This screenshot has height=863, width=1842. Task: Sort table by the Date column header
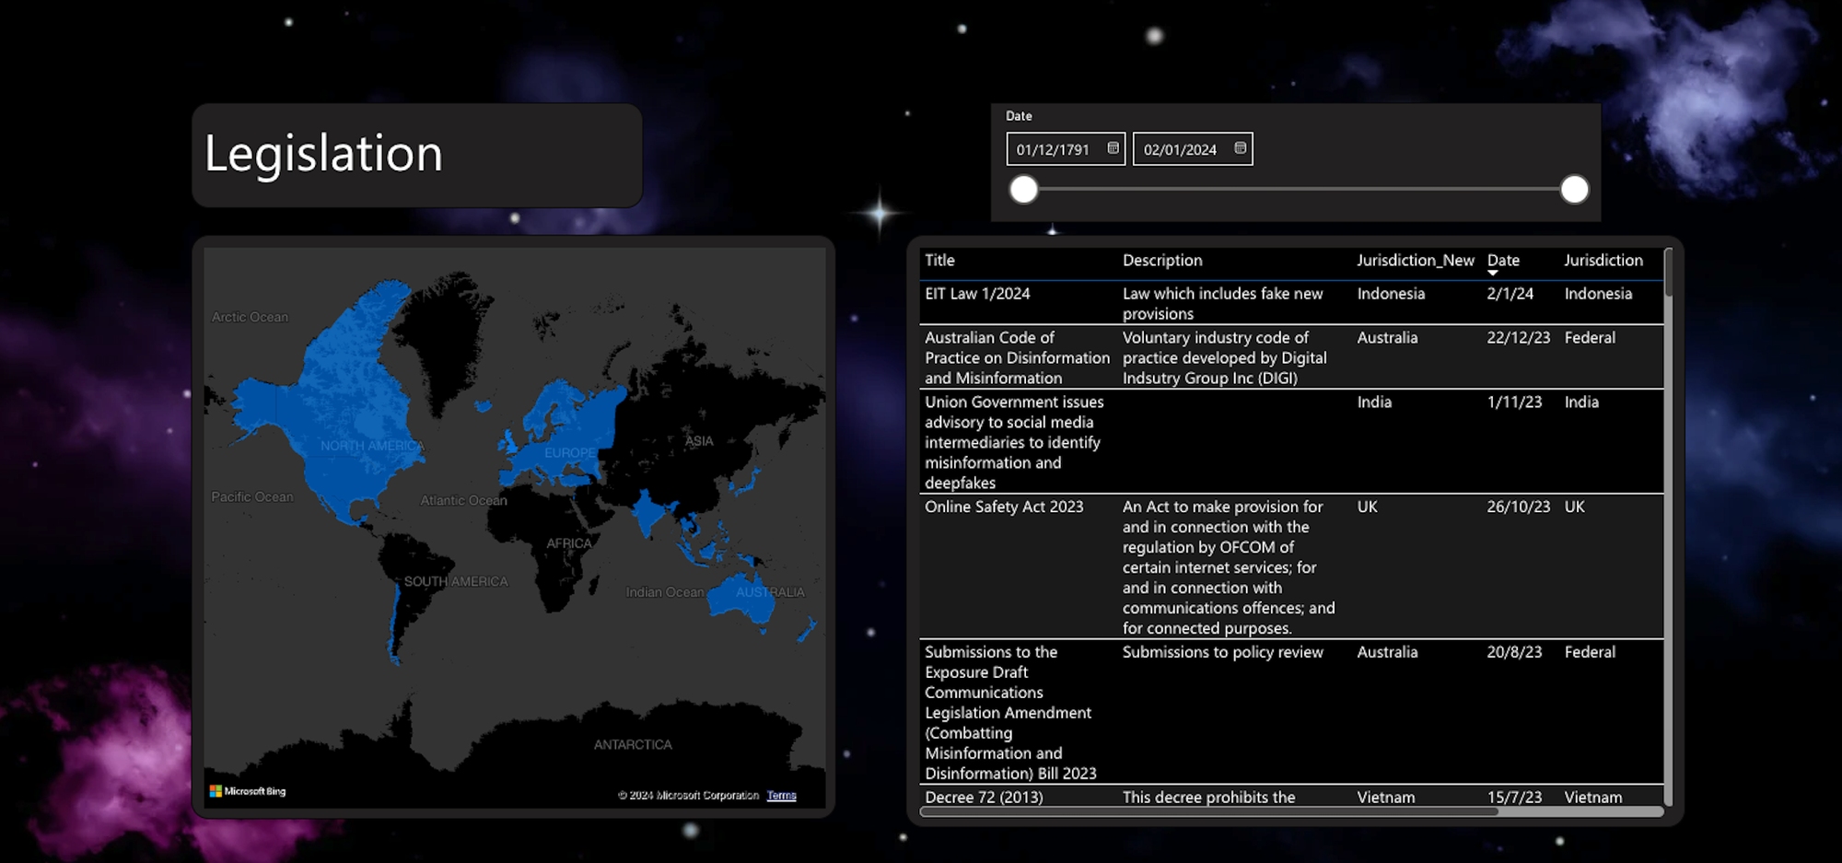[1503, 261]
